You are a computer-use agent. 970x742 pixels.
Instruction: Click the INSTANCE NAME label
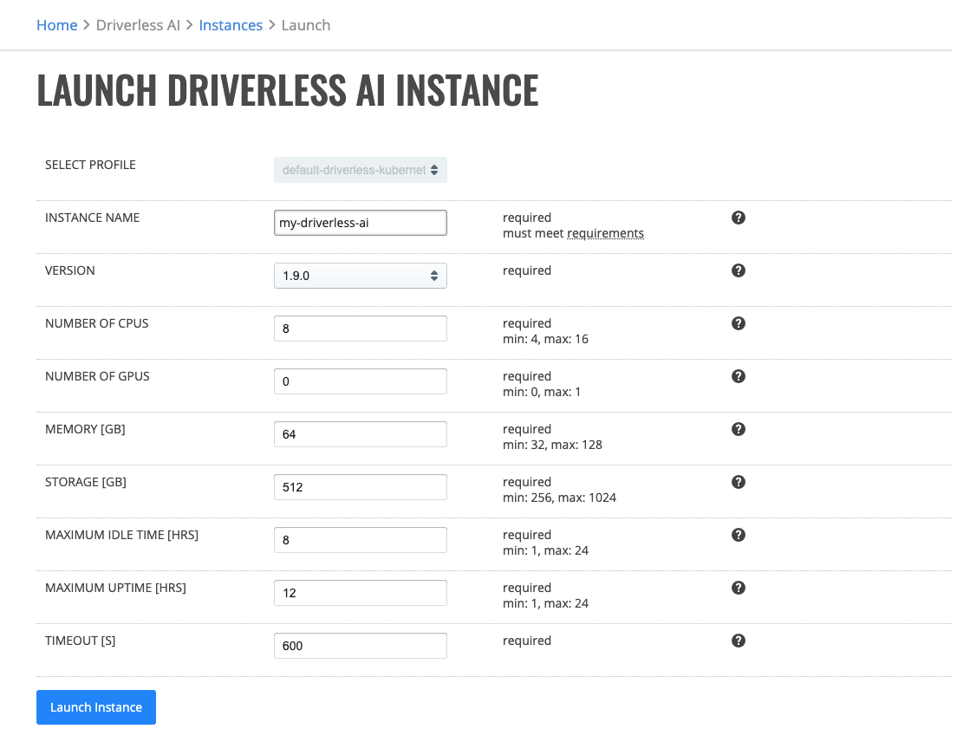click(92, 218)
